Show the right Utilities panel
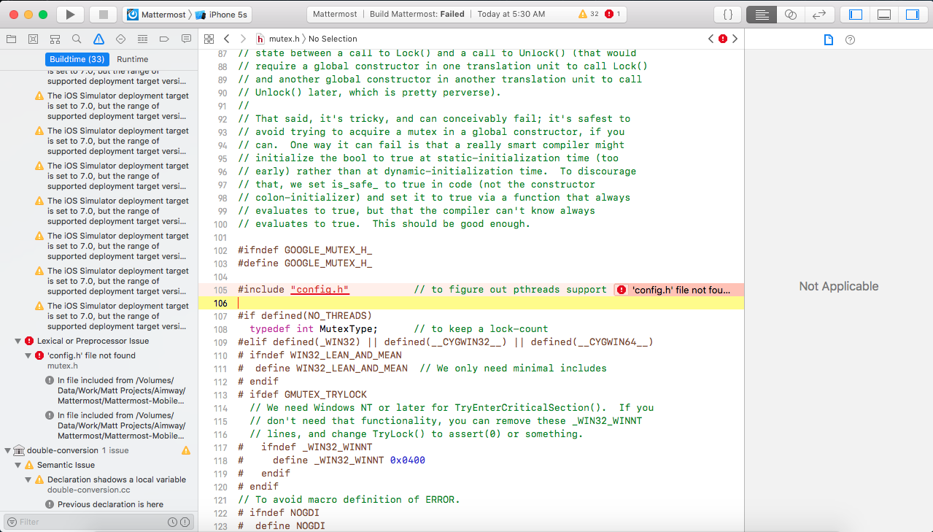This screenshot has height=532, width=933. coord(913,13)
